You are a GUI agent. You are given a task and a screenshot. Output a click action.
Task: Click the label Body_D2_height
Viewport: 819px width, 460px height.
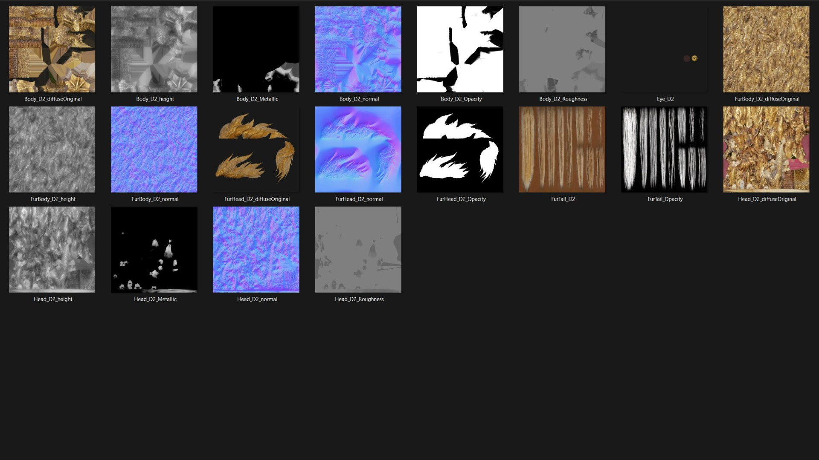[155, 99]
